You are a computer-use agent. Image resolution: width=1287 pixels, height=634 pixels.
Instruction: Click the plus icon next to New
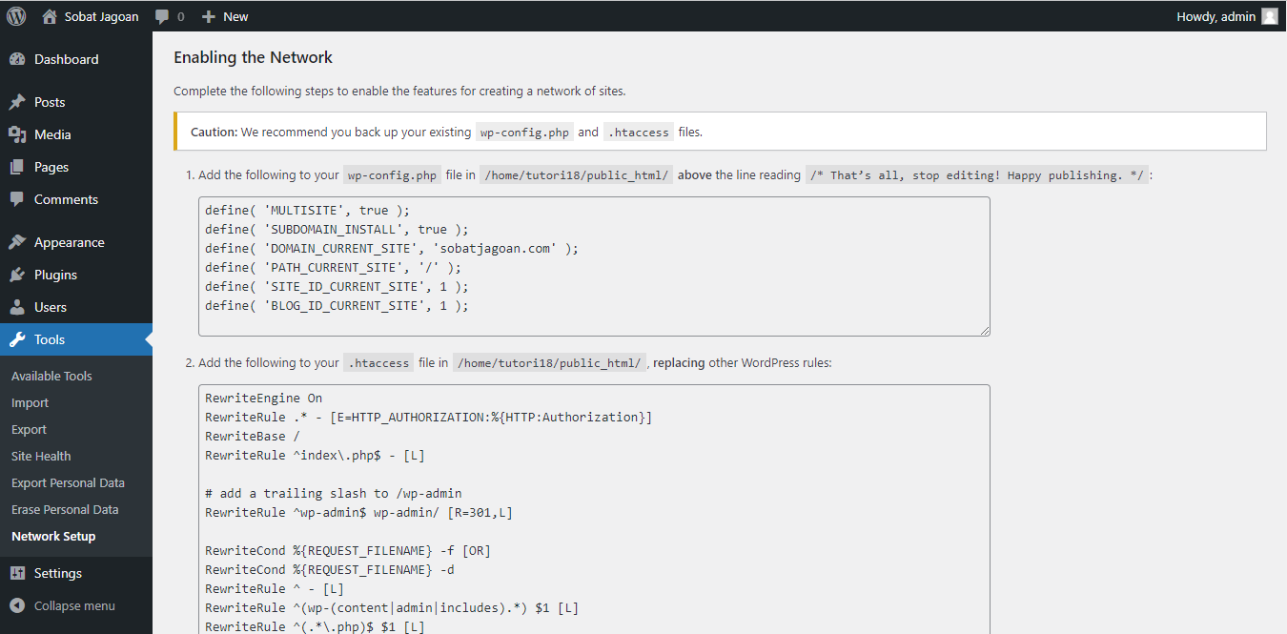(x=209, y=16)
